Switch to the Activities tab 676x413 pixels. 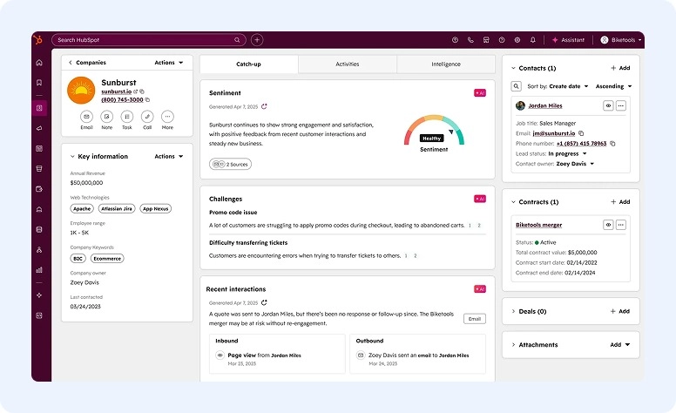(348, 64)
